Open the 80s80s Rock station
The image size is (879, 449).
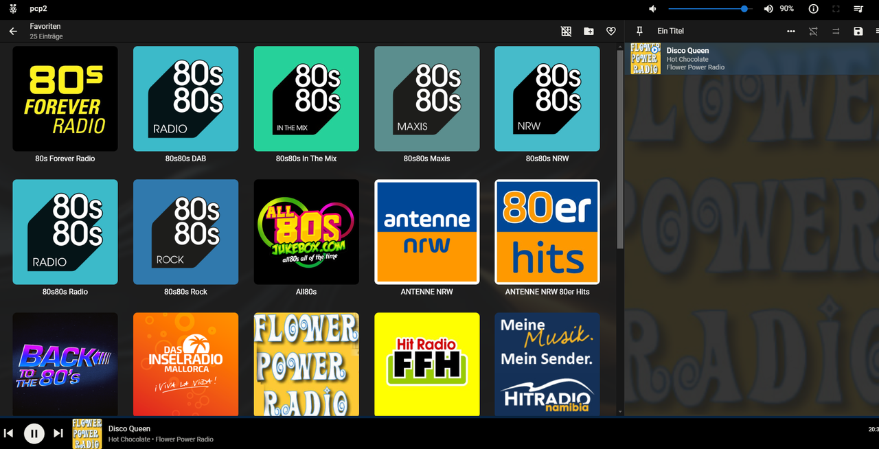tap(185, 232)
